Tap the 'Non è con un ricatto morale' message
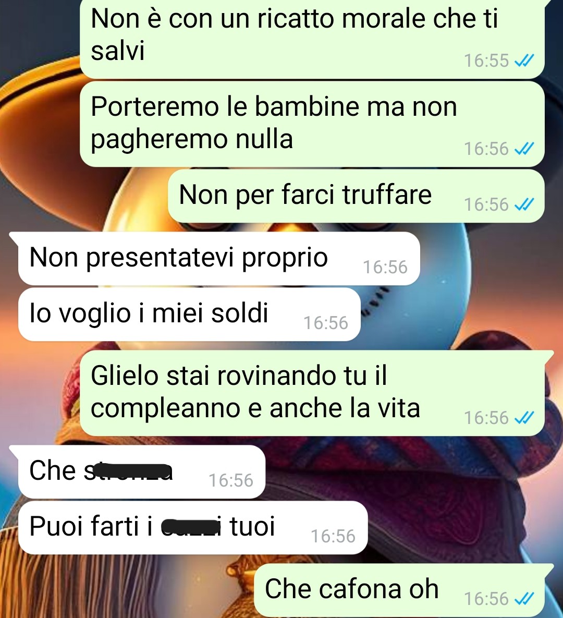This screenshot has height=618, width=563. point(312,38)
